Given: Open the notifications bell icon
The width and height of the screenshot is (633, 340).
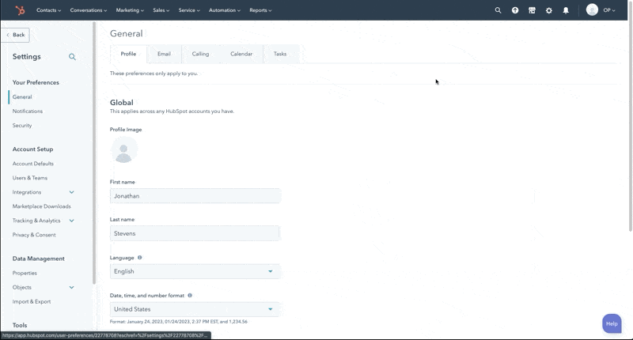Looking at the screenshot, I should (566, 10).
